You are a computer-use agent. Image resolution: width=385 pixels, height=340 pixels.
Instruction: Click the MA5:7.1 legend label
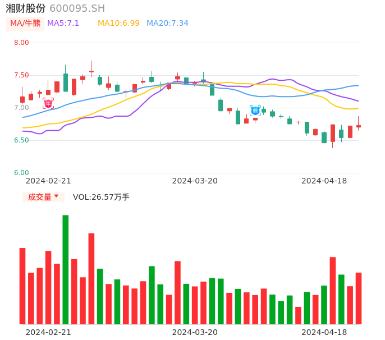(x=63, y=24)
